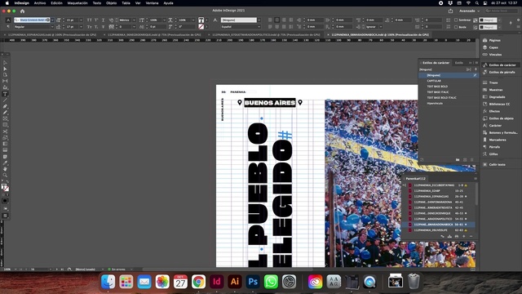
Task: Open the Trazo panel
Action: click(490, 82)
